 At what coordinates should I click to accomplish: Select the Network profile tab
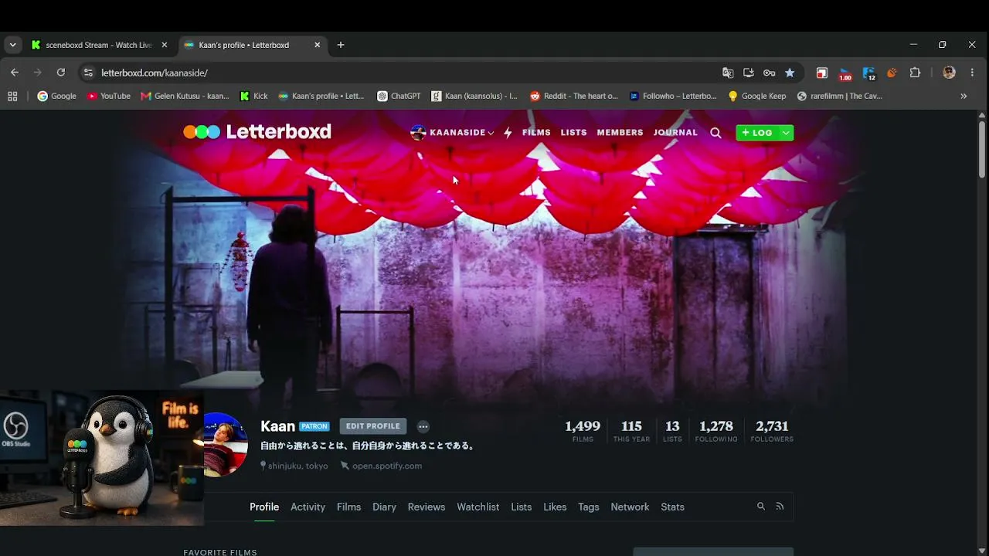[630, 507]
